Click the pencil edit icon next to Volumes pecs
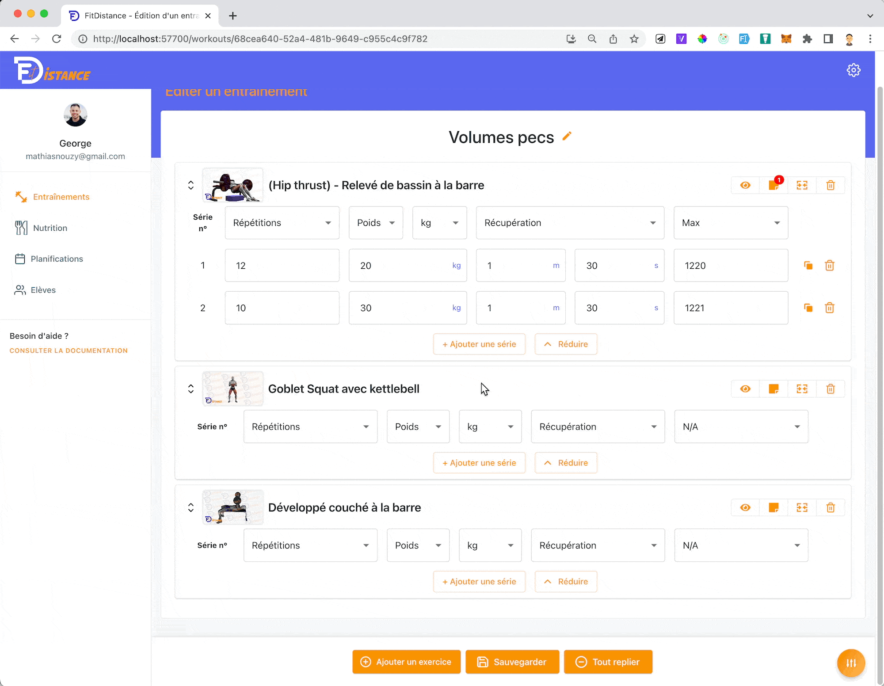Viewport: 884px width, 686px height. click(568, 136)
